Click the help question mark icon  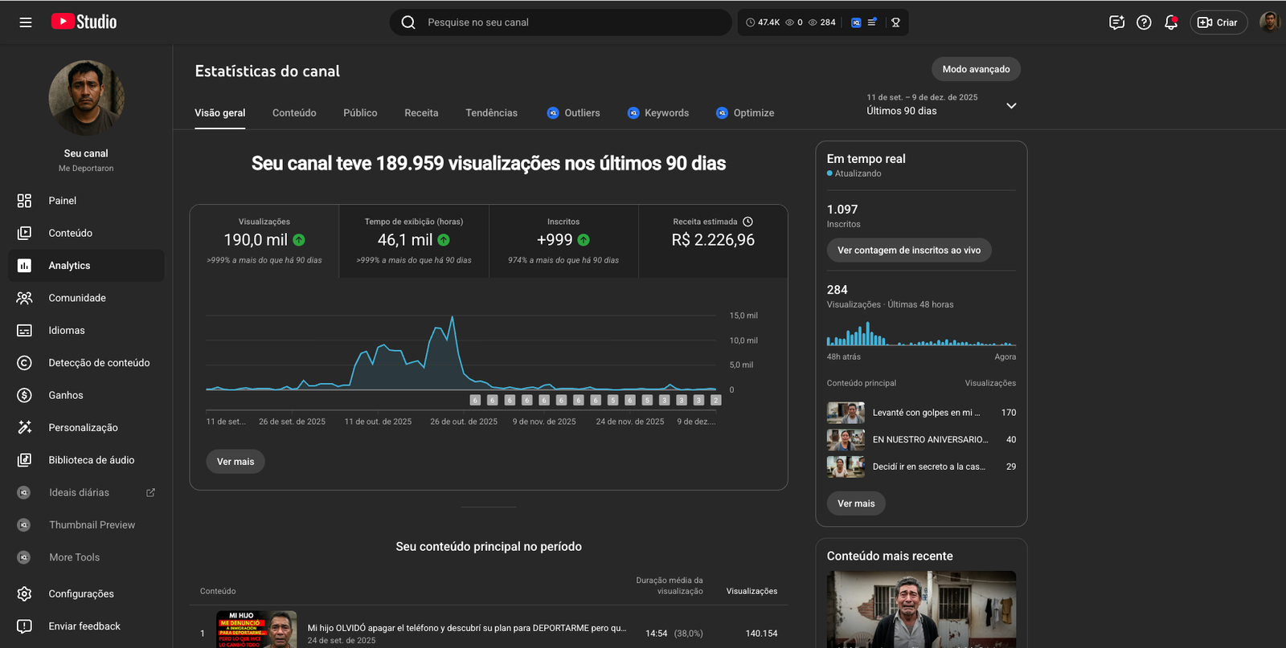[x=1144, y=22]
